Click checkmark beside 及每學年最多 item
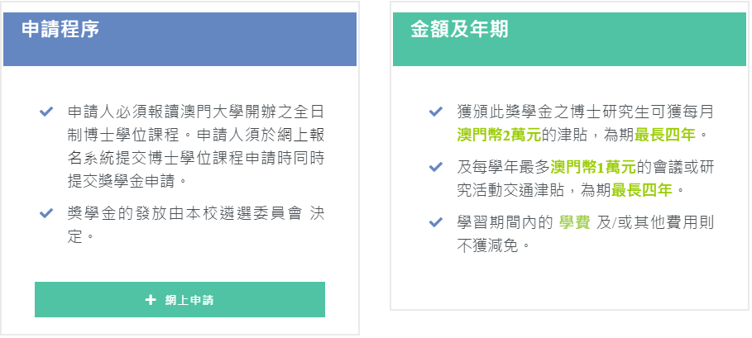752x338 pixels. tap(436, 166)
